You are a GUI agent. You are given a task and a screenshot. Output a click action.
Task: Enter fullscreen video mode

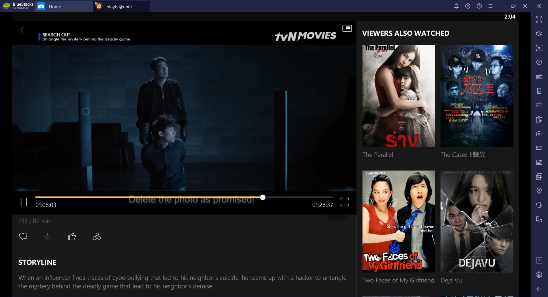[345, 202]
